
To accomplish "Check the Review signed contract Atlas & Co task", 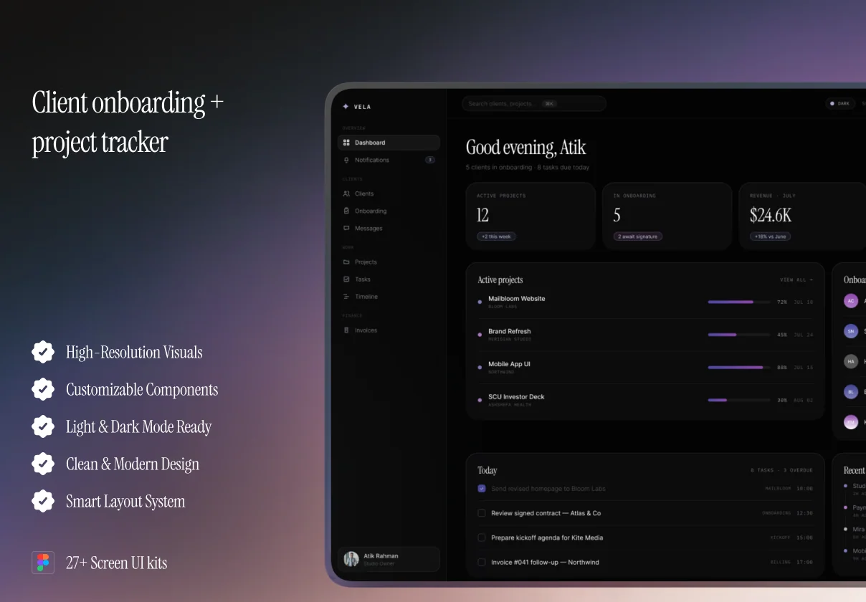I will [x=482, y=513].
